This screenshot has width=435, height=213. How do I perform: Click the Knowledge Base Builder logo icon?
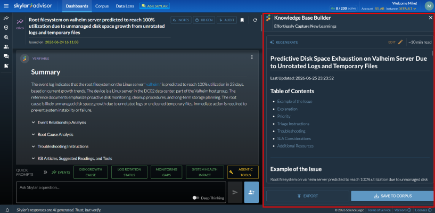coord(268,18)
